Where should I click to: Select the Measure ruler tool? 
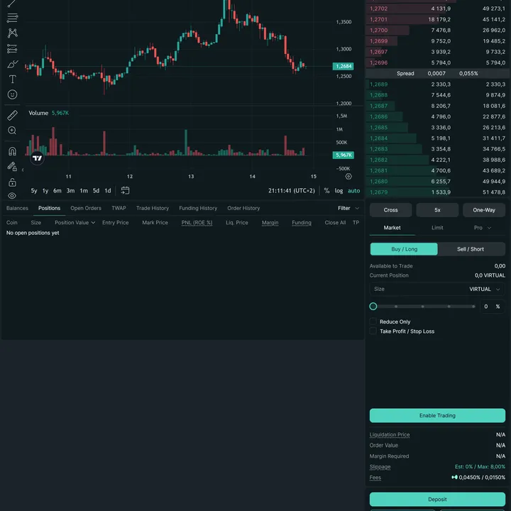[x=12, y=115]
